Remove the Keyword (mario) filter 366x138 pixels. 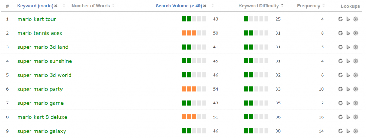pos(56,6)
